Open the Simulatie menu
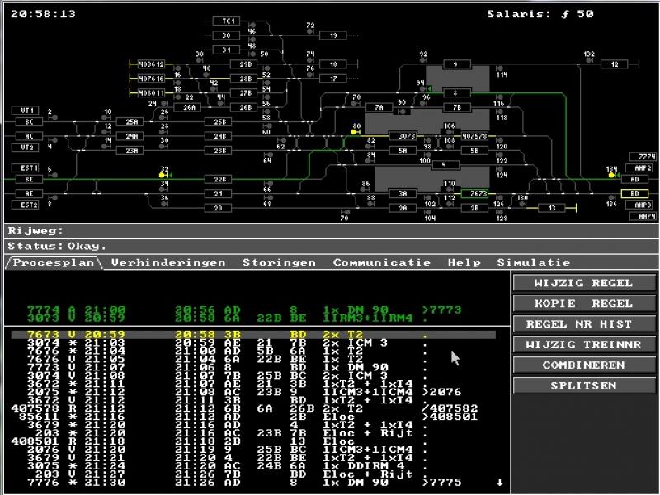Screen dimensions: 660x495 533,262
